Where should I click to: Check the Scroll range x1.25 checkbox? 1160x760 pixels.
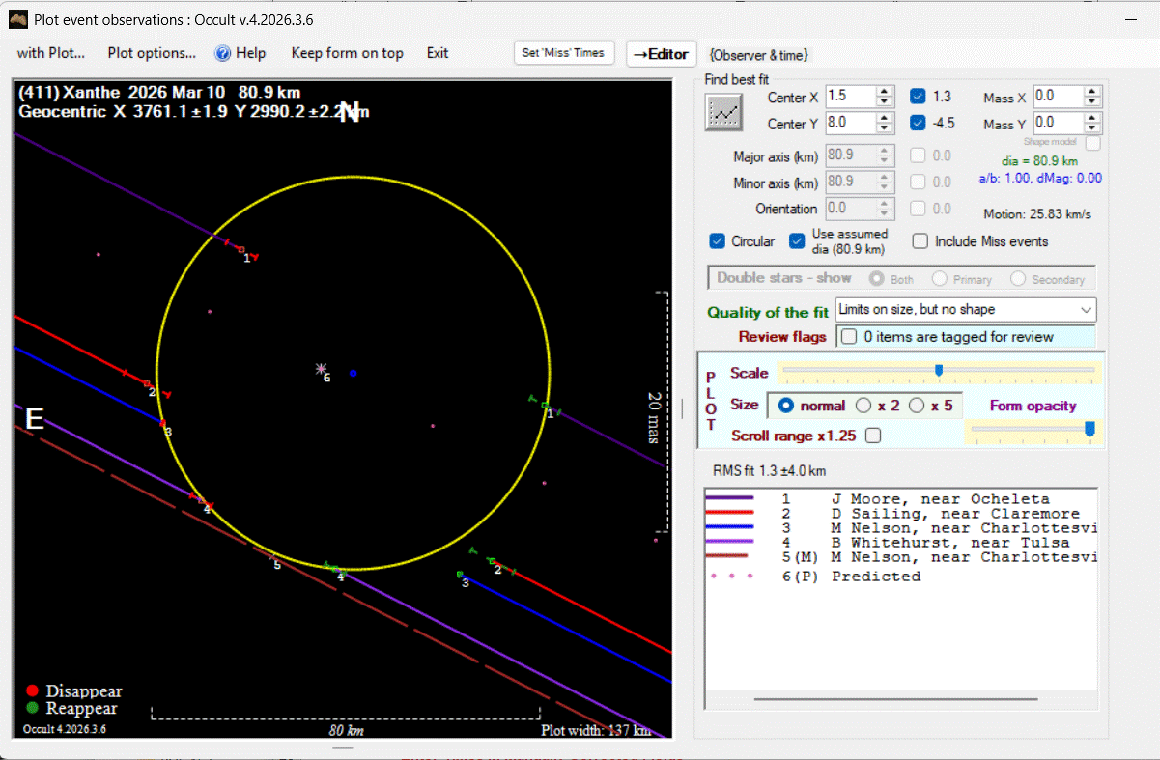[x=873, y=436]
